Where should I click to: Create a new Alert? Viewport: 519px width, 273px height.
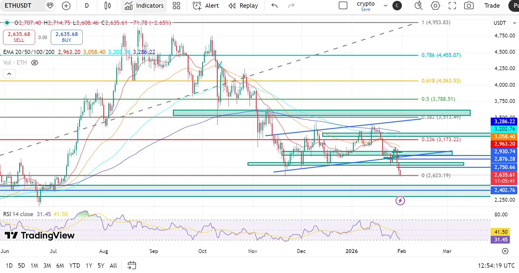click(205, 6)
